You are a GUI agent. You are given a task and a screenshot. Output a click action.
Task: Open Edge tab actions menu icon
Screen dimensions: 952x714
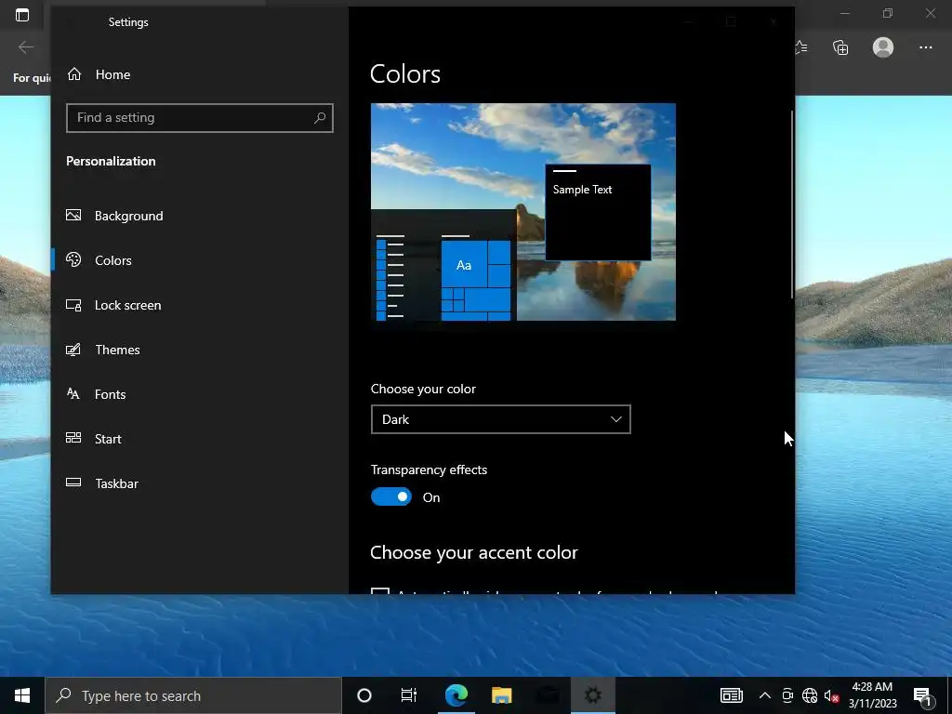pos(22,15)
